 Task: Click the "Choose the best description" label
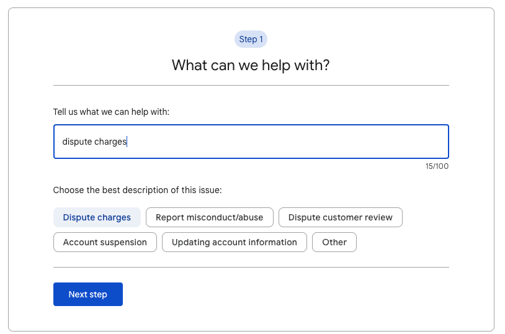[x=137, y=190]
